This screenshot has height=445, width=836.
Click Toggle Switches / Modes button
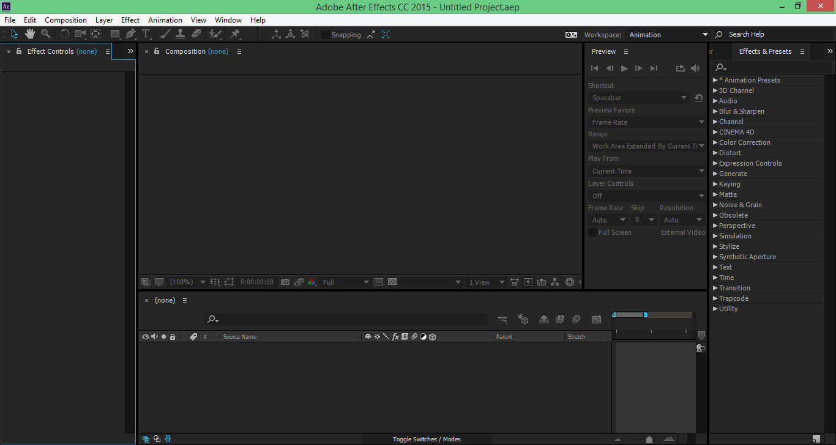[427, 439]
